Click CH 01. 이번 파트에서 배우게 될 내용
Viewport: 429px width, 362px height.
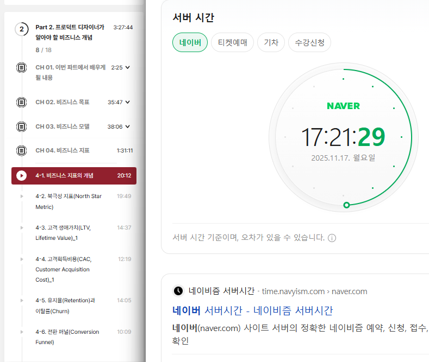click(x=70, y=72)
